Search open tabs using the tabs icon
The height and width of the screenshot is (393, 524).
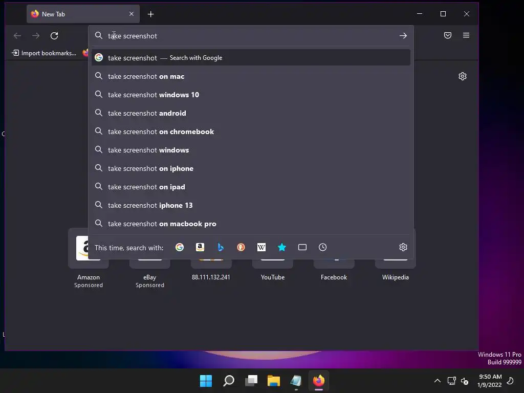click(x=302, y=247)
